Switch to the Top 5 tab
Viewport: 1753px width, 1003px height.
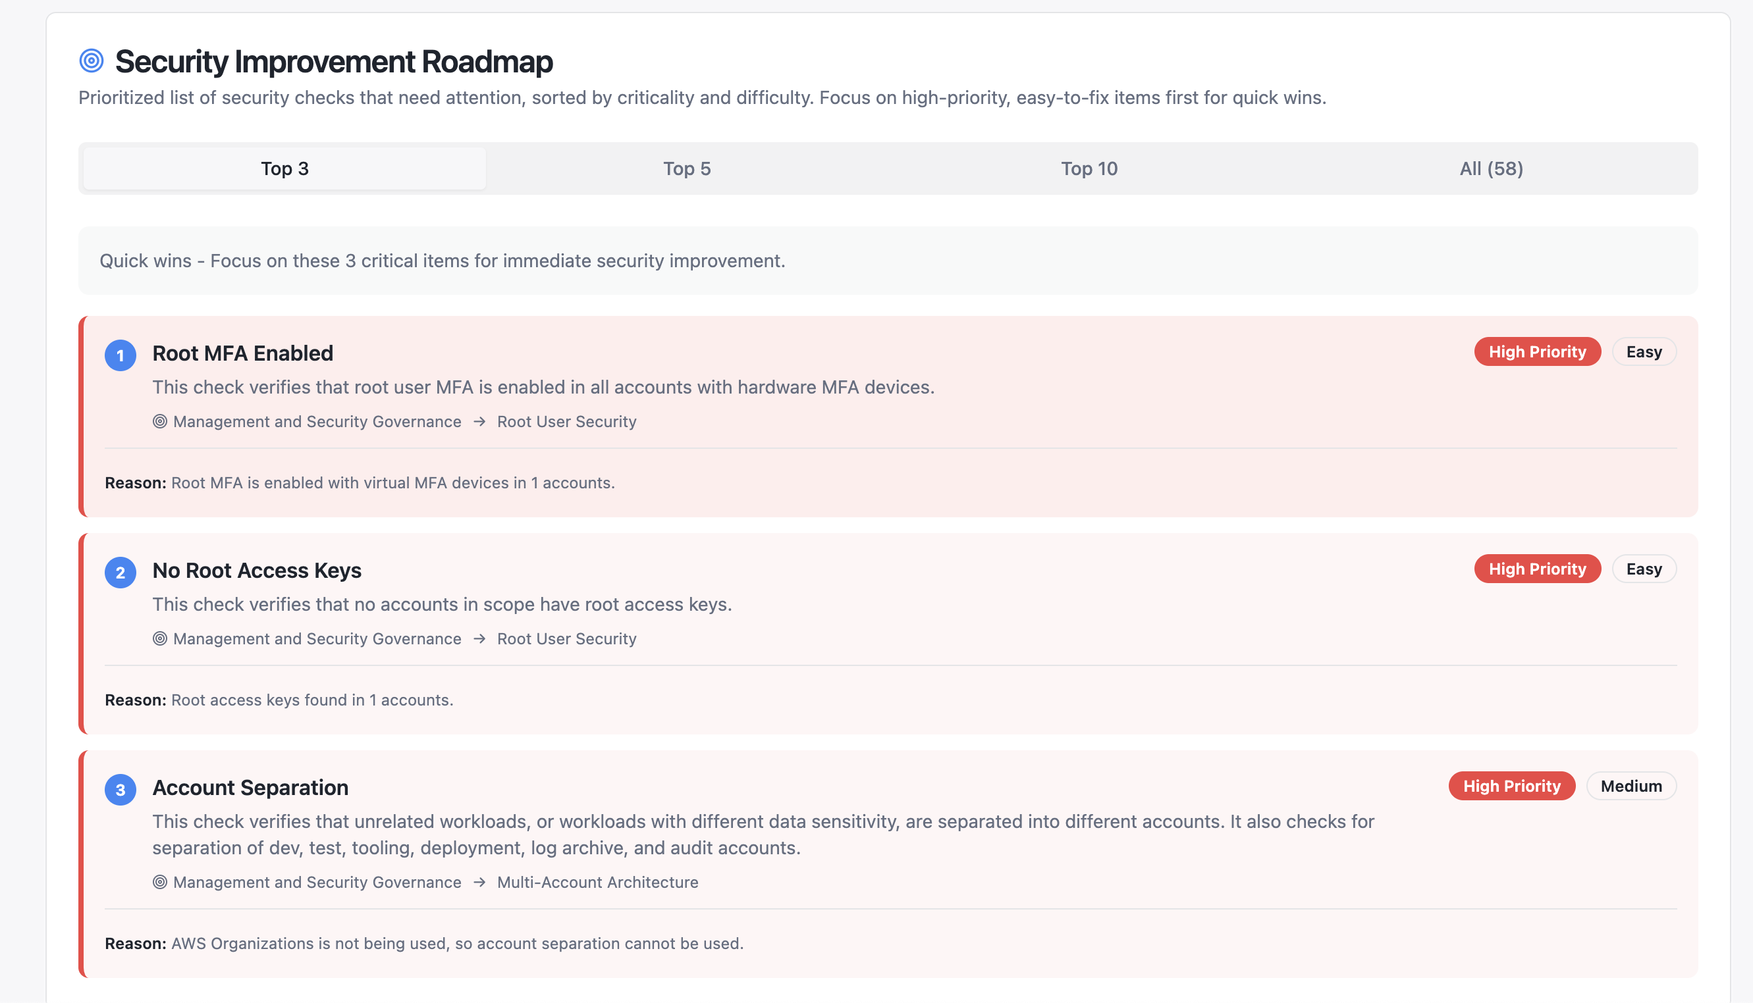[x=686, y=168]
